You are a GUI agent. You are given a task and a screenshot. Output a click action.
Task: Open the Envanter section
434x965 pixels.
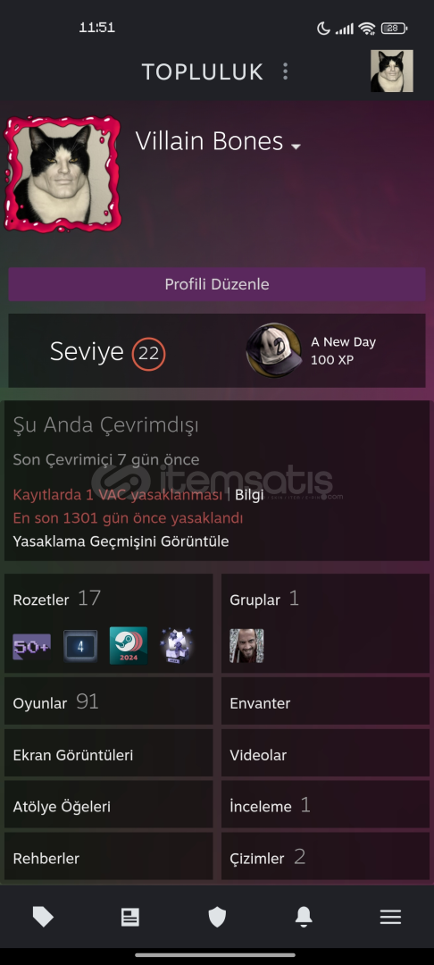325,702
